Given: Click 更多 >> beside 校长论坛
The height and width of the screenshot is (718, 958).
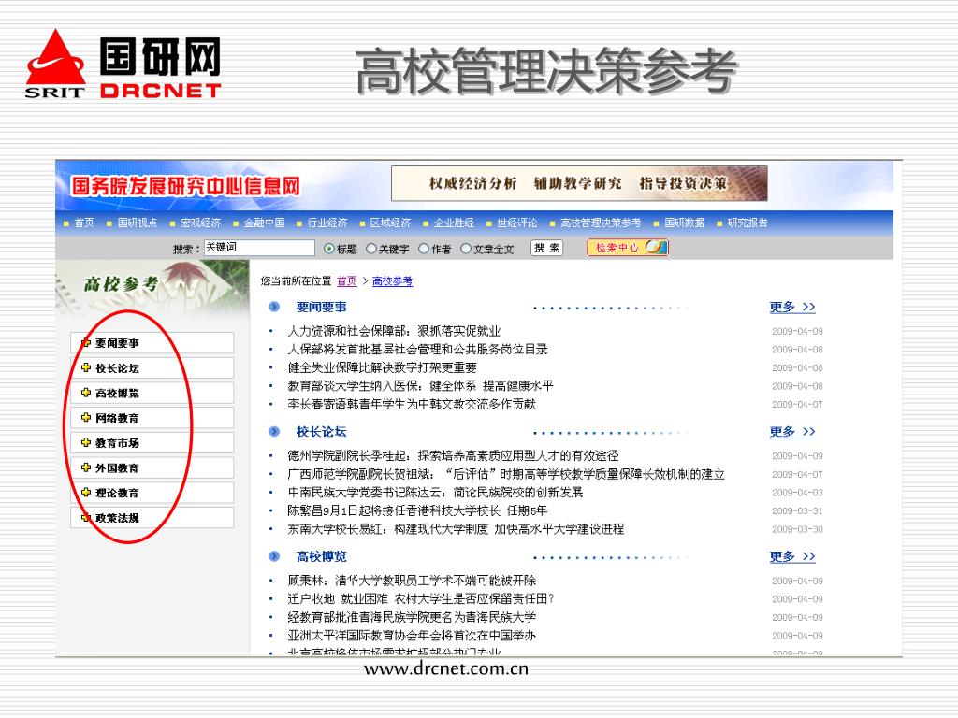Looking at the screenshot, I should [x=792, y=432].
